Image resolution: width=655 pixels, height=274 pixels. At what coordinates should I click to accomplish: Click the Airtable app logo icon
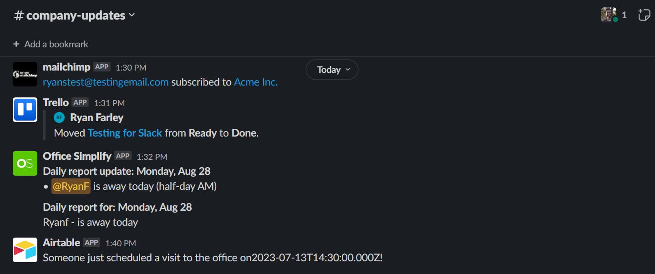(x=25, y=250)
